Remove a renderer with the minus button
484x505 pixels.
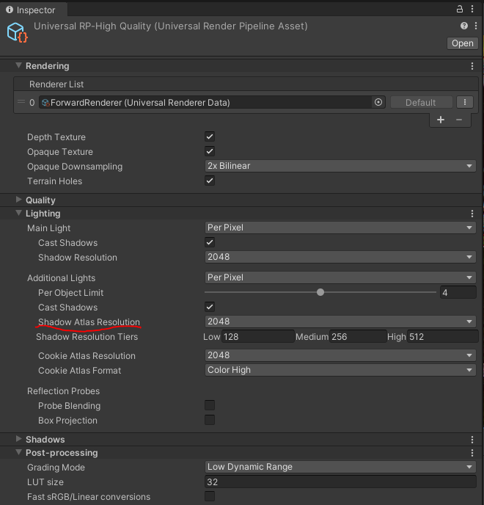pos(459,120)
